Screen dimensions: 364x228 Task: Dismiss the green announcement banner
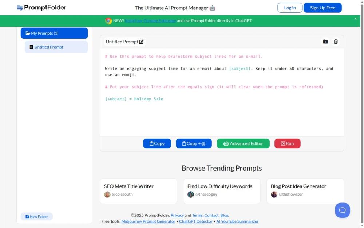[355, 19]
